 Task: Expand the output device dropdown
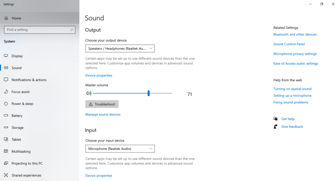click(120, 49)
